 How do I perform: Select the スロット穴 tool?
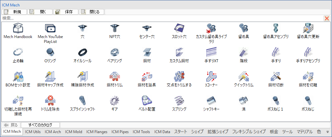click(179, 28)
